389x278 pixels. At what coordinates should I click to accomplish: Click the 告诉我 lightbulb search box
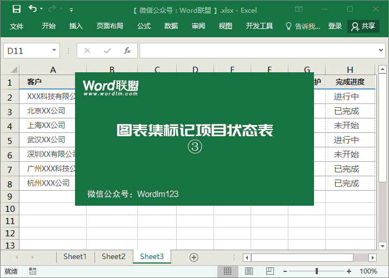(303, 26)
